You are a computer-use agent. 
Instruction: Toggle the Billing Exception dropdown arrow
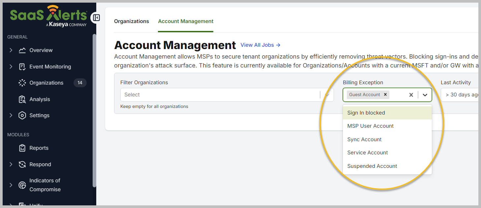coord(425,95)
